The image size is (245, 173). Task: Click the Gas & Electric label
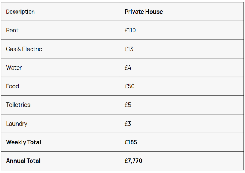[24, 49]
